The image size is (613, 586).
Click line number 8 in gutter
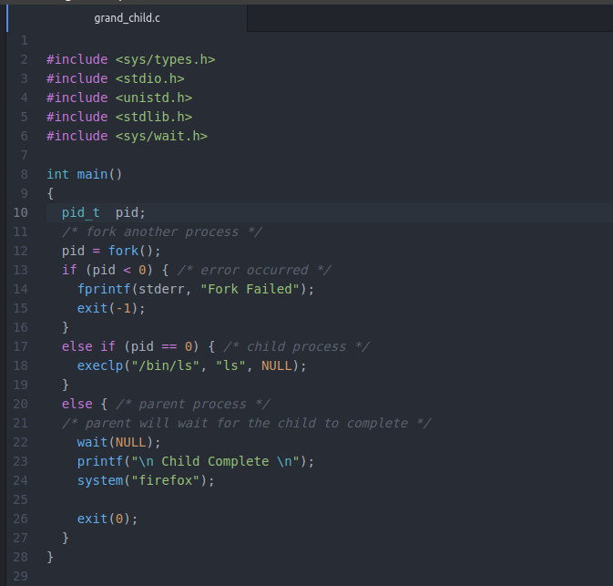pyautogui.click(x=25, y=174)
